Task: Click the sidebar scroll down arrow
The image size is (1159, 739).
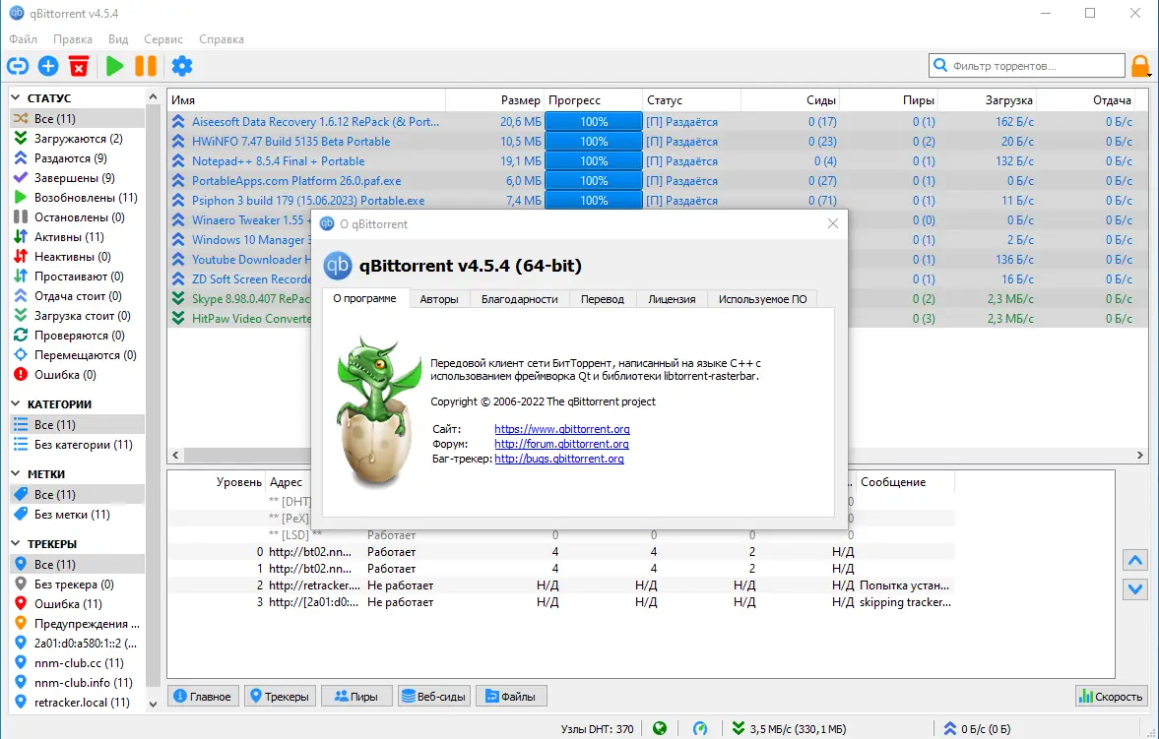Action: (x=153, y=705)
